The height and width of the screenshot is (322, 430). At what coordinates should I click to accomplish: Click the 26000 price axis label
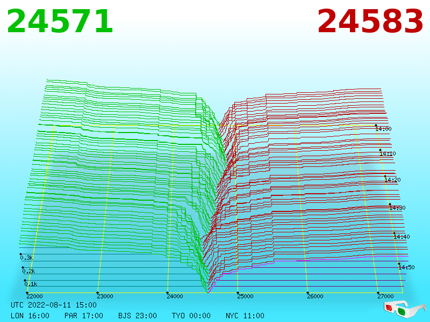(315, 296)
